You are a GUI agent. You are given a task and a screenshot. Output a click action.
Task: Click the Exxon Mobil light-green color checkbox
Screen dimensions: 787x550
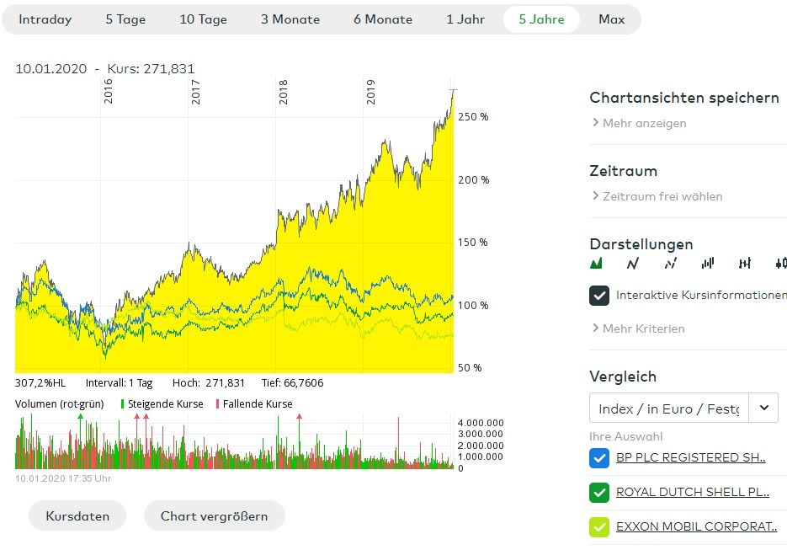point(599,527)
